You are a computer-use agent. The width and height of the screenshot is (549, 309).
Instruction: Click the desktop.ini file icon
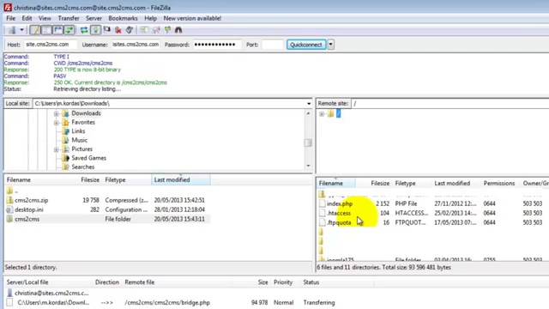pyautogui.click(x=9, y=209)
